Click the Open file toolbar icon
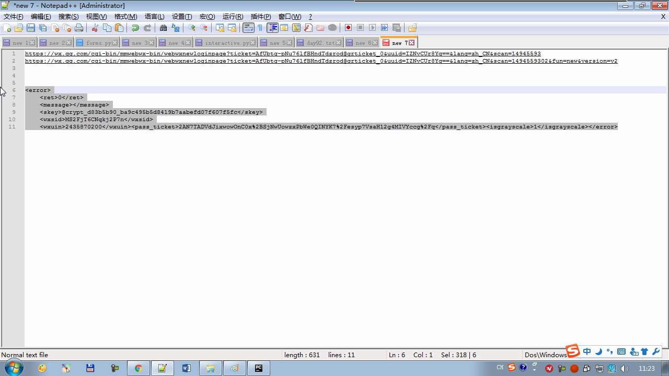 pyautogui.click(x=19, y=28)
